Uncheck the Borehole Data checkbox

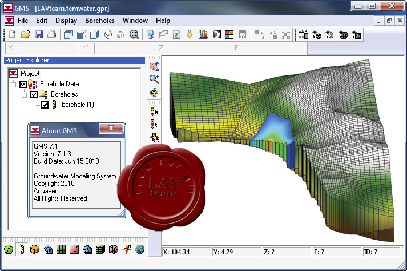[x=23, y=84]
